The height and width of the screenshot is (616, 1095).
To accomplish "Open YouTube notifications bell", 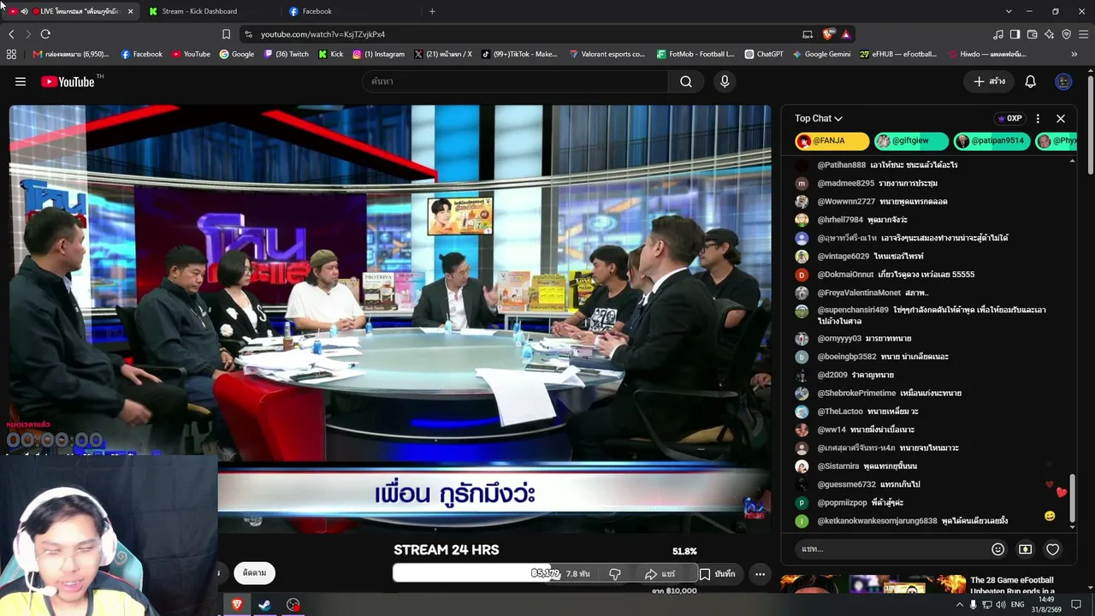I will (1031, 81).
